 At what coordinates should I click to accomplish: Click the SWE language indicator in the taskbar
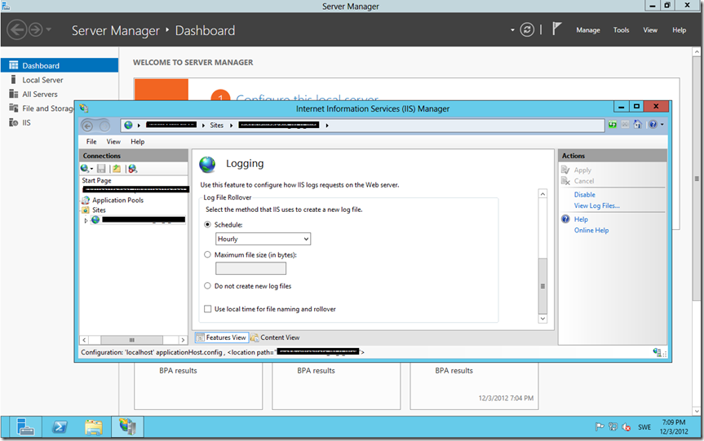644,427
